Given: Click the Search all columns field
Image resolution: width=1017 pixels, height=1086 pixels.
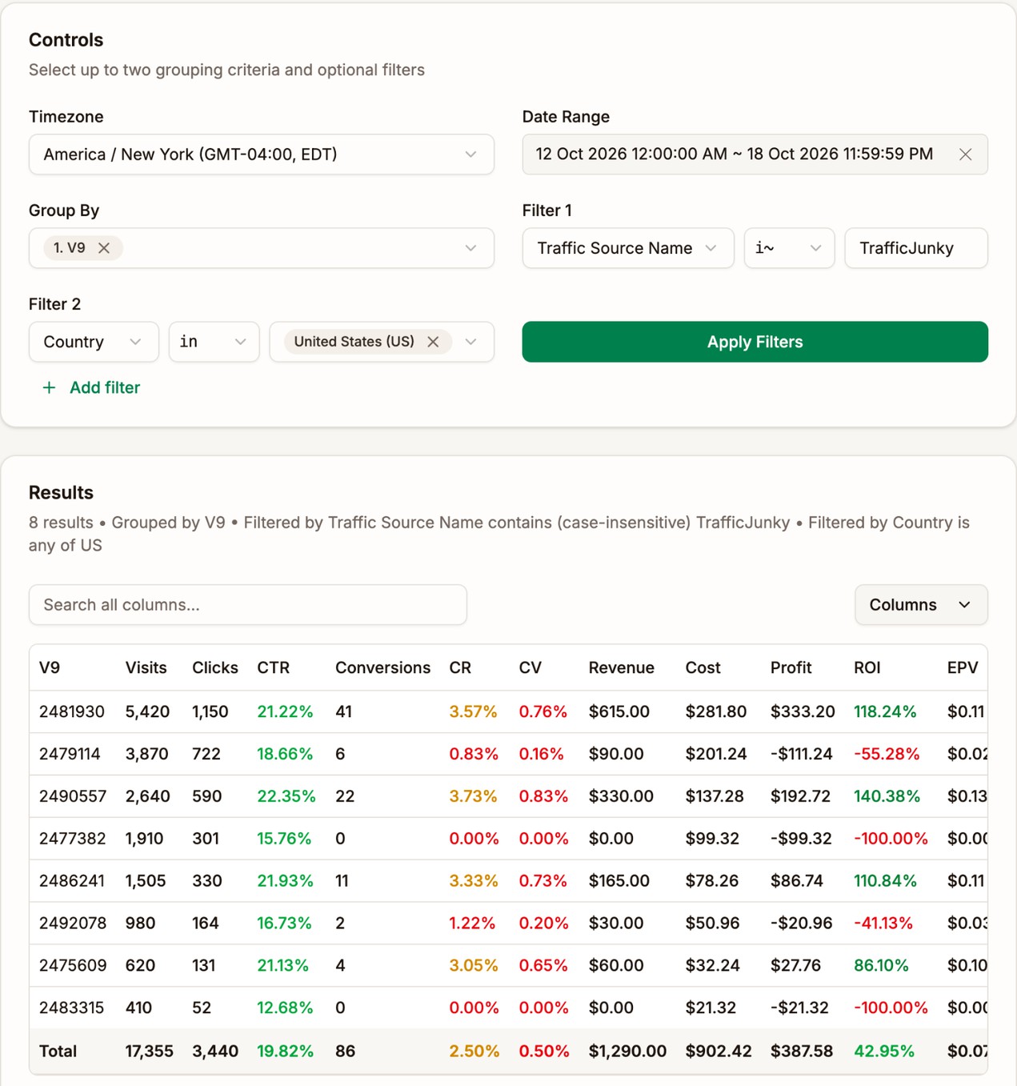Looking at the screenshot, I should (x=248, y=605).
